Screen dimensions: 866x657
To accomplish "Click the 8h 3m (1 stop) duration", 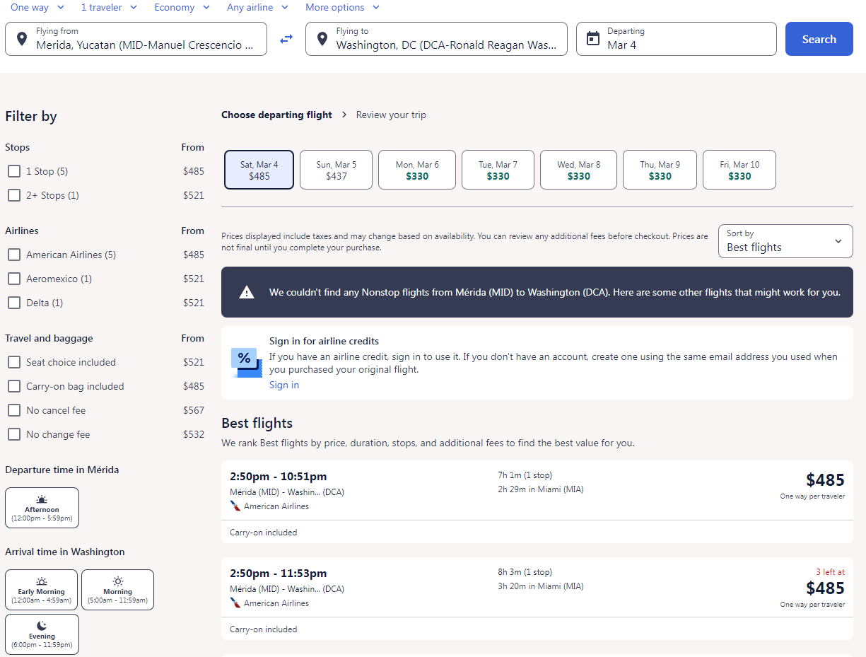I will pos(525,572).
